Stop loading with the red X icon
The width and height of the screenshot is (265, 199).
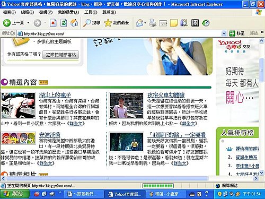53,23
